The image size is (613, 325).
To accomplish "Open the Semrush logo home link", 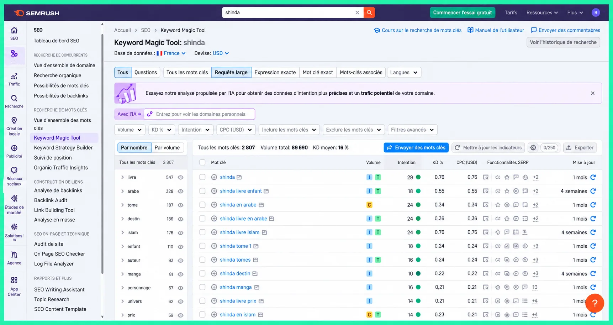I will coord(37,13).
